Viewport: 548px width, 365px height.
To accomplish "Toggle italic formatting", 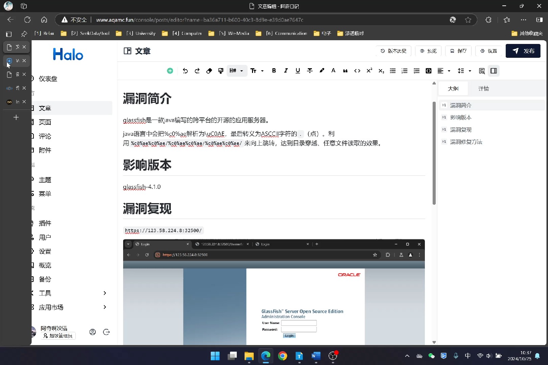I will 286,71.
